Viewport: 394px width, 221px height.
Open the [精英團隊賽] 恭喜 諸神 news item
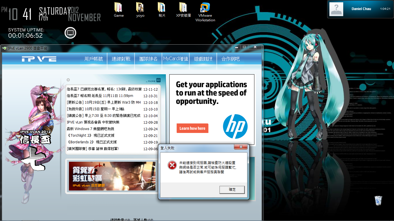pos(93,149)
